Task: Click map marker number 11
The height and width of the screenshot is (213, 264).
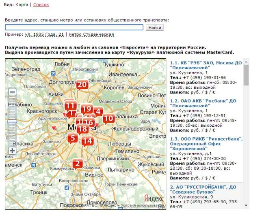Action: pyautogui.click(x=70, y=106)
